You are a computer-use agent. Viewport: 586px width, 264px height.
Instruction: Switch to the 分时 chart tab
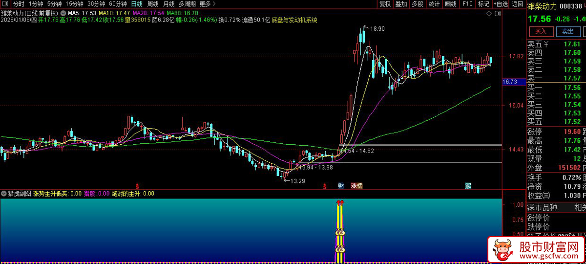(19, 4)
